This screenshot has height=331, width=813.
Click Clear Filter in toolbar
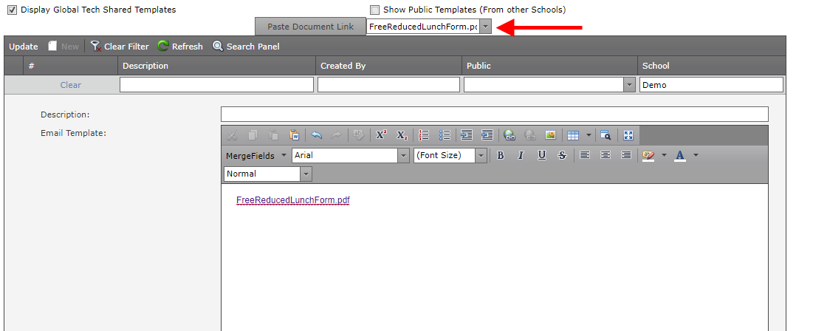(120, 47)
